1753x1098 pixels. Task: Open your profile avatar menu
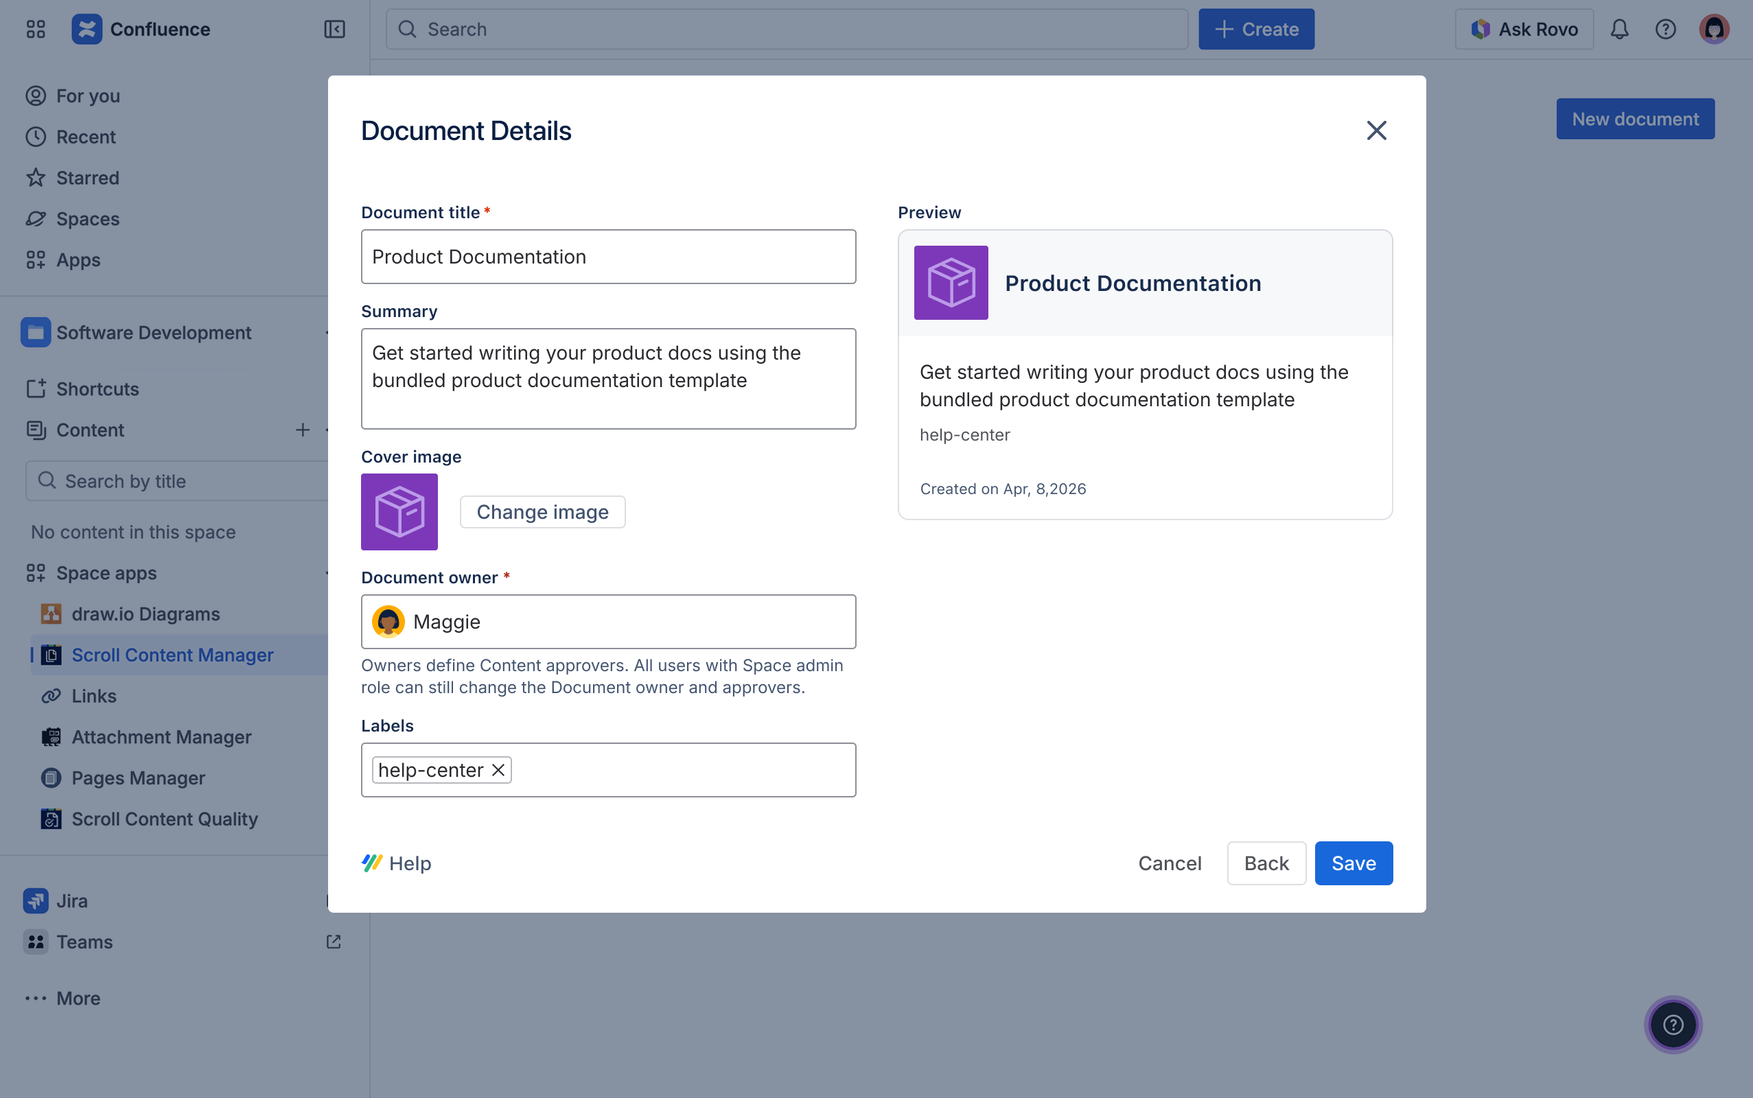point(1713,29)
